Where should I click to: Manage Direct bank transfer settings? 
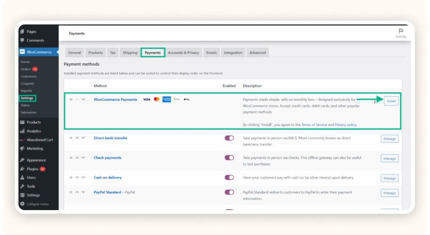(389, 139)
